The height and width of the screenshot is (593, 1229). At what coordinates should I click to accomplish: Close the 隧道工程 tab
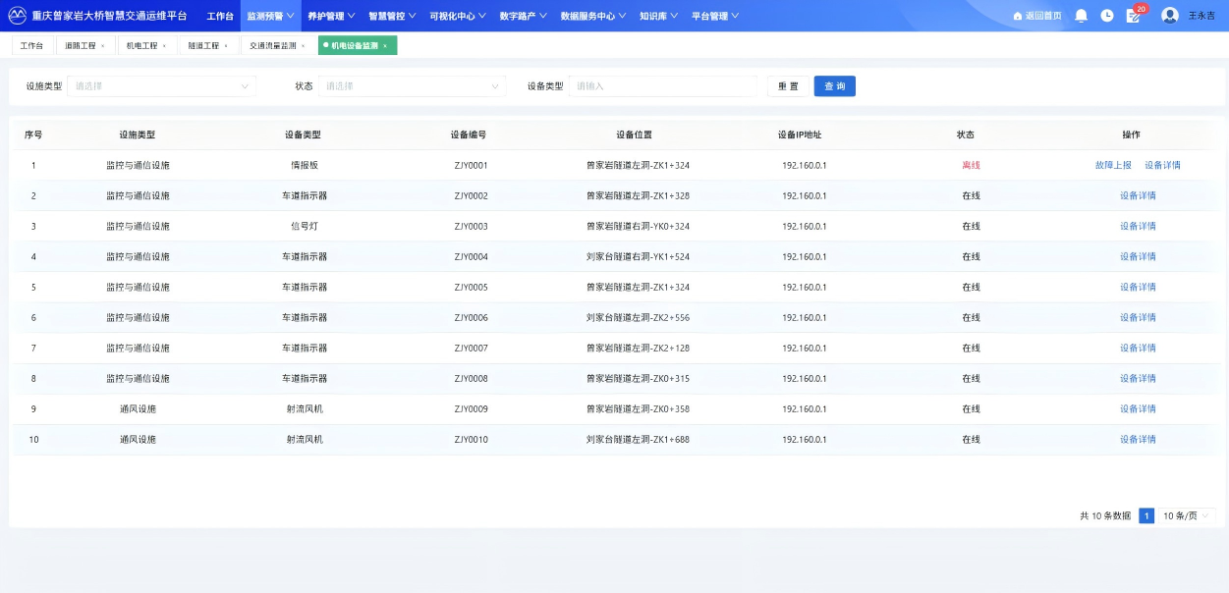coord(226,46)
